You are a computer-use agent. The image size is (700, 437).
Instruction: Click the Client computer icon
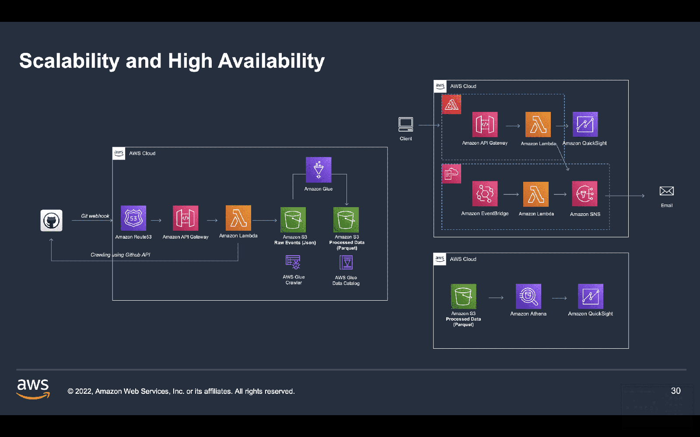pyautogui.click(x=406, y=125)
